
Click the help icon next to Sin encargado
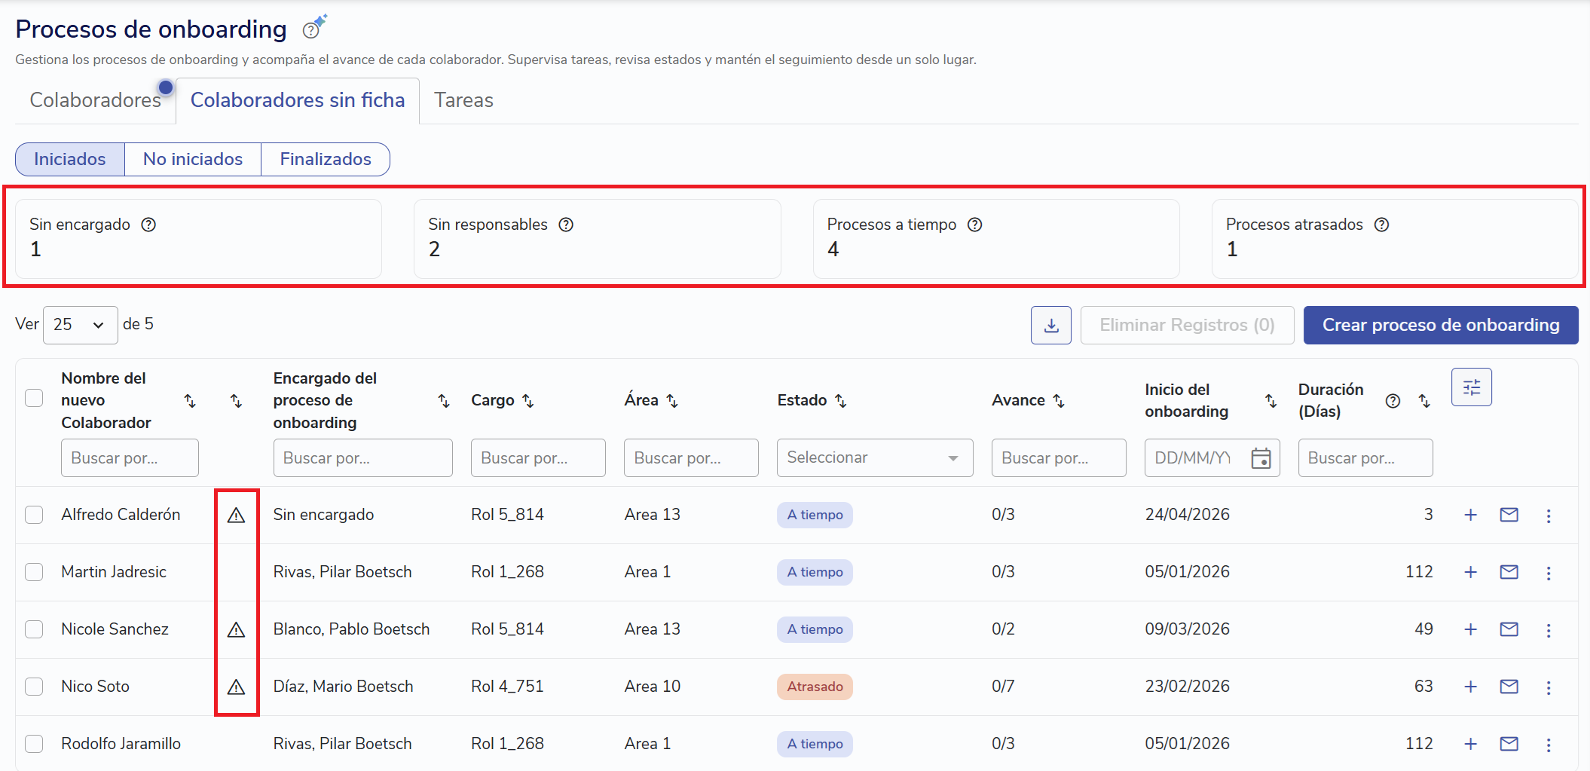tap(148, 225)
